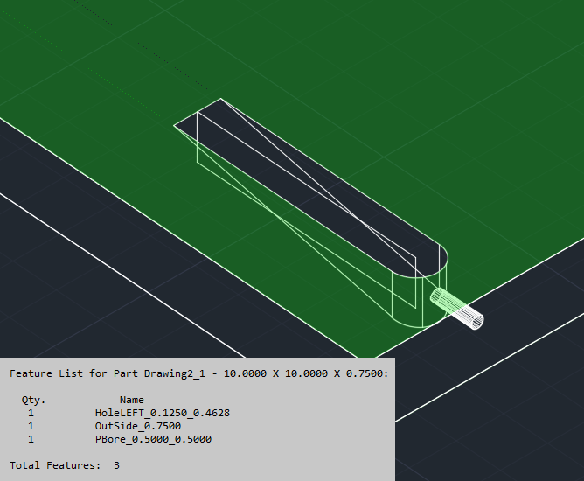Select the OutSide_0.7500 feature row
The height and width of the screenshot is (481, 584).
137,426
